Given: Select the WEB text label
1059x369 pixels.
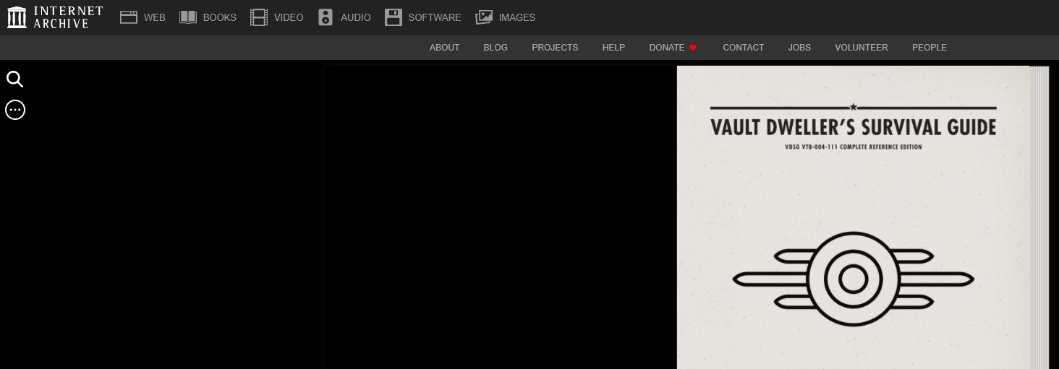Looking at the screenshot, I should (x=155, y=17).
